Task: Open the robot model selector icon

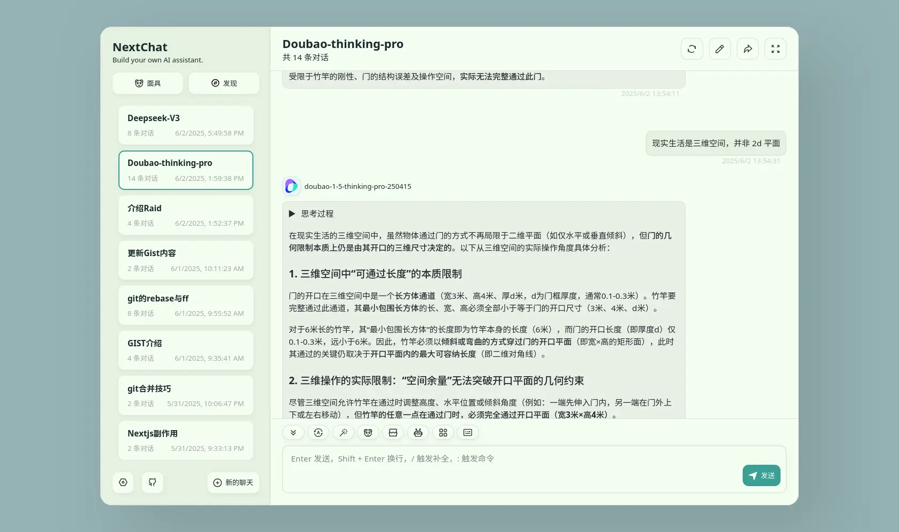Action: click(x=418, y=433)
